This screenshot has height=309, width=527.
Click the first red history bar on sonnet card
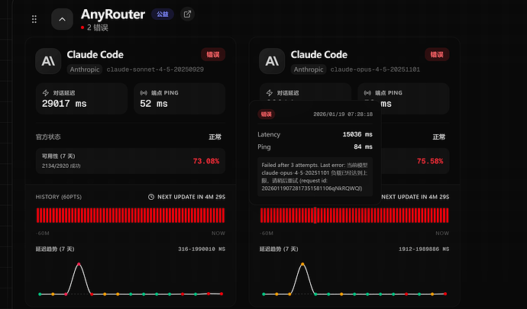pyautogui.click(x=37, y=215)
